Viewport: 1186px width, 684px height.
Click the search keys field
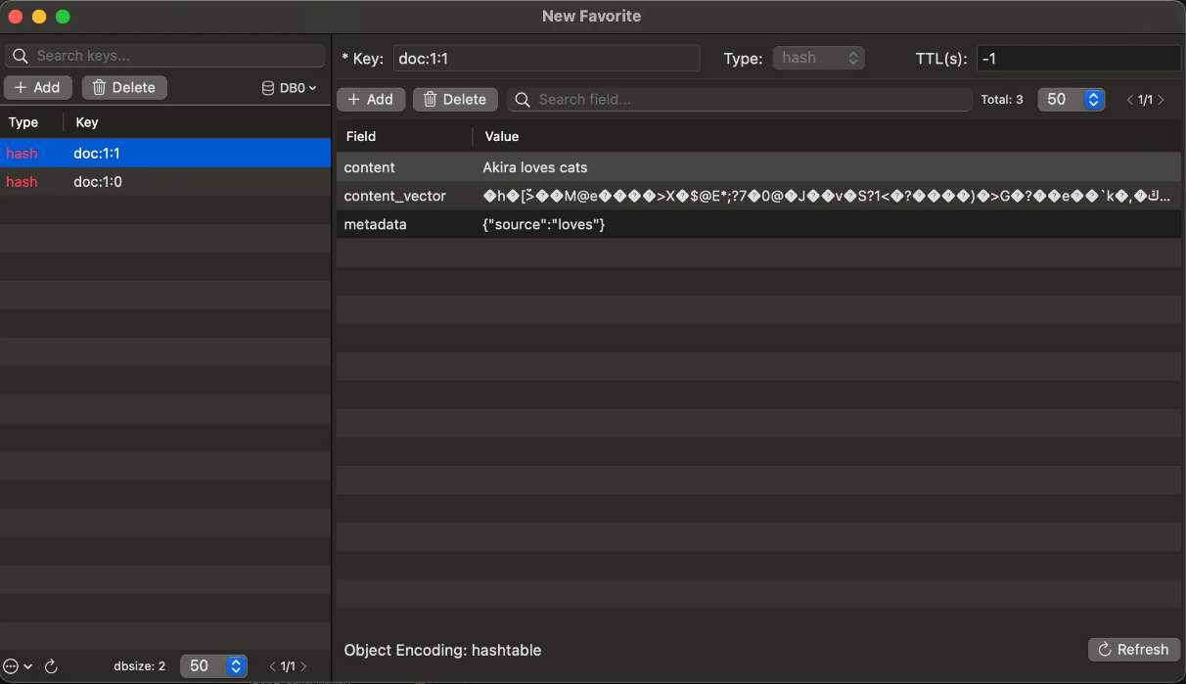click(164, 56)
